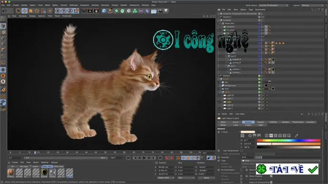Click the Position X input field

tap(165, 167)
